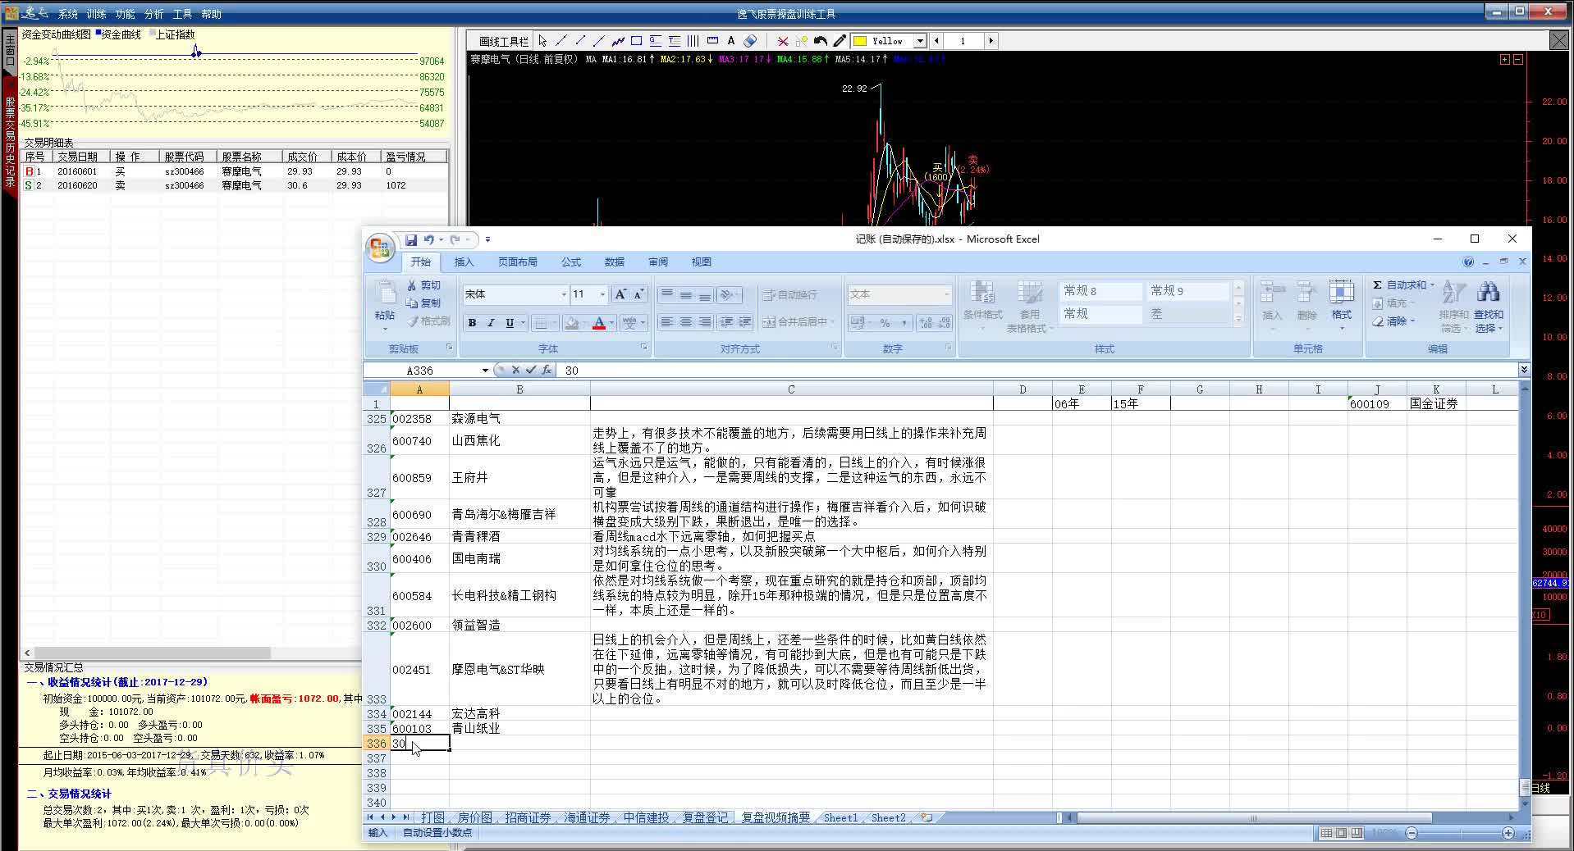1574x851 pixels.
Task: Select column C header
Action: [791, 389]
